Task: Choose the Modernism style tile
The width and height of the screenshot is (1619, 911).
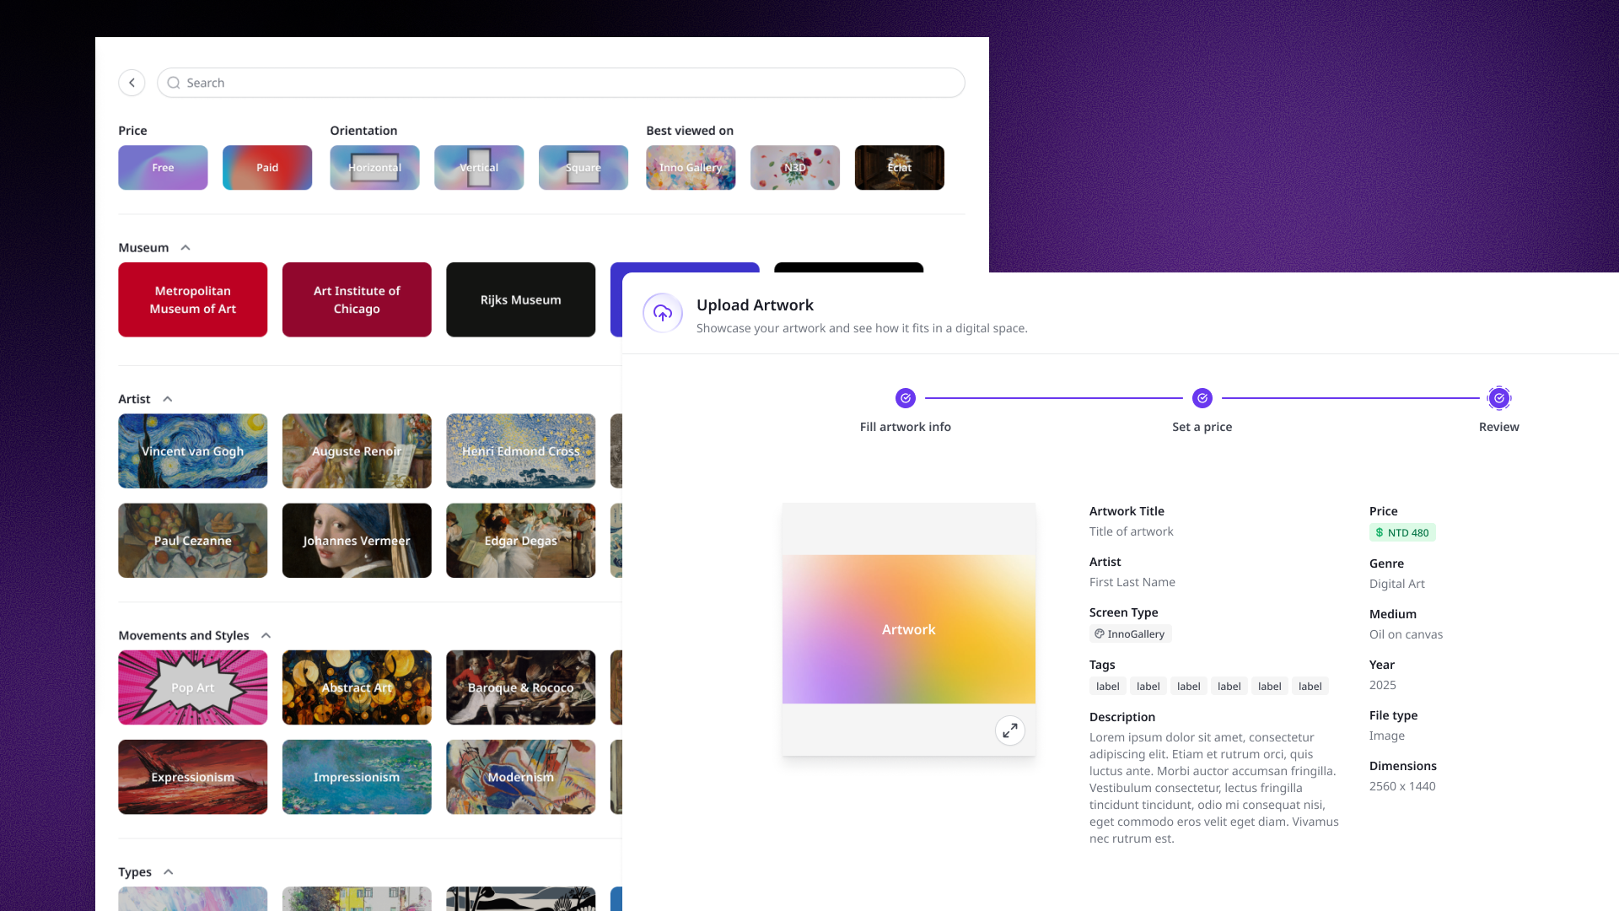Action: tap(521, 777)
